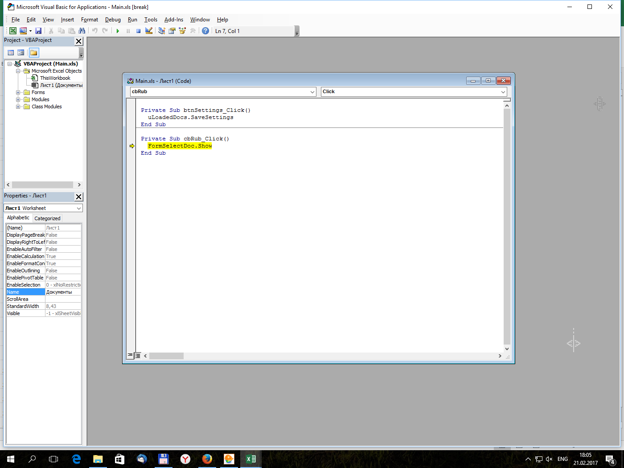The width and height of the screenshot is (624, 468).
Task: Open the Object Browser toolbar icon
Action: 182,31
